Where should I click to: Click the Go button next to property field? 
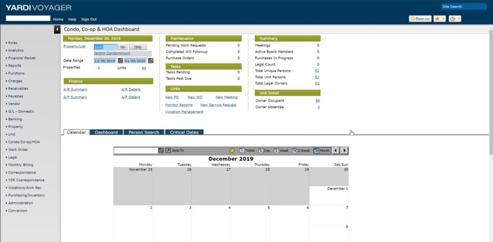coord(123,47)
